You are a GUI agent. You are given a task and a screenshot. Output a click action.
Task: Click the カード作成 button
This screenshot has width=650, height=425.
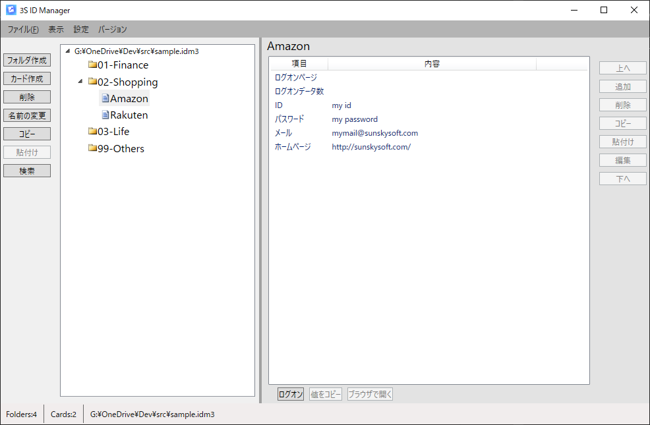[x=27, y=78]
